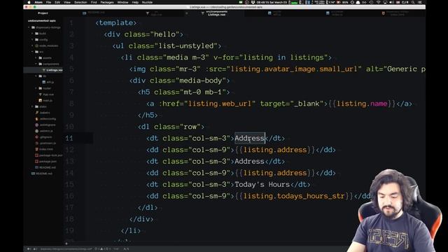This screenshot has width=448, height=252.
Task: Open the Edit menu
Action: [x=57, y=2]
